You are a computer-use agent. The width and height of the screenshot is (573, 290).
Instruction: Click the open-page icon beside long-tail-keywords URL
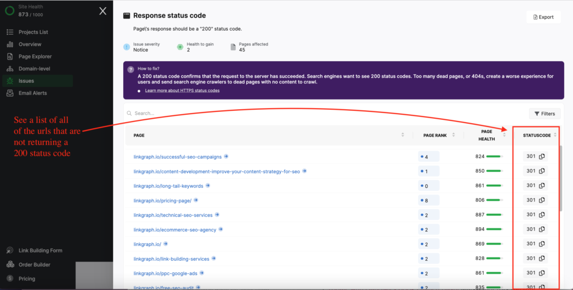pos(208,186)
